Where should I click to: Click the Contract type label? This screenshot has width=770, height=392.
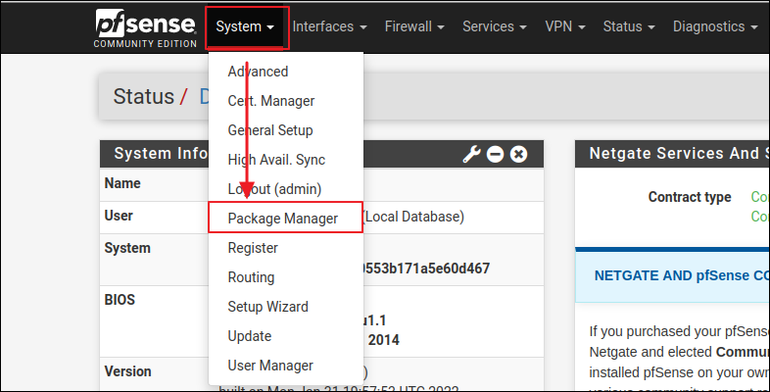pyautogui.click(x=690, y=197)
